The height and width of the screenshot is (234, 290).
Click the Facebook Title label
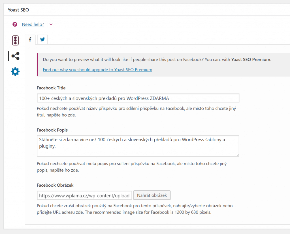tap(51, 88)
